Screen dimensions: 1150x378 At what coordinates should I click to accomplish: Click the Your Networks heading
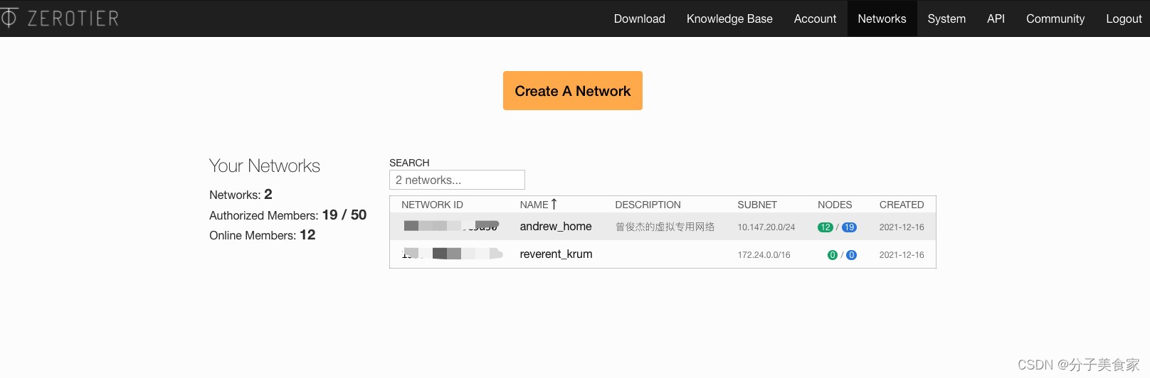click(265, 166)
